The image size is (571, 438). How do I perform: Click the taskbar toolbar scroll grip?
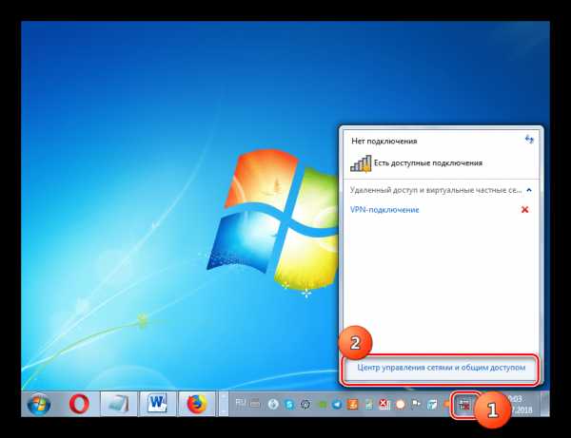coord(224,404)
